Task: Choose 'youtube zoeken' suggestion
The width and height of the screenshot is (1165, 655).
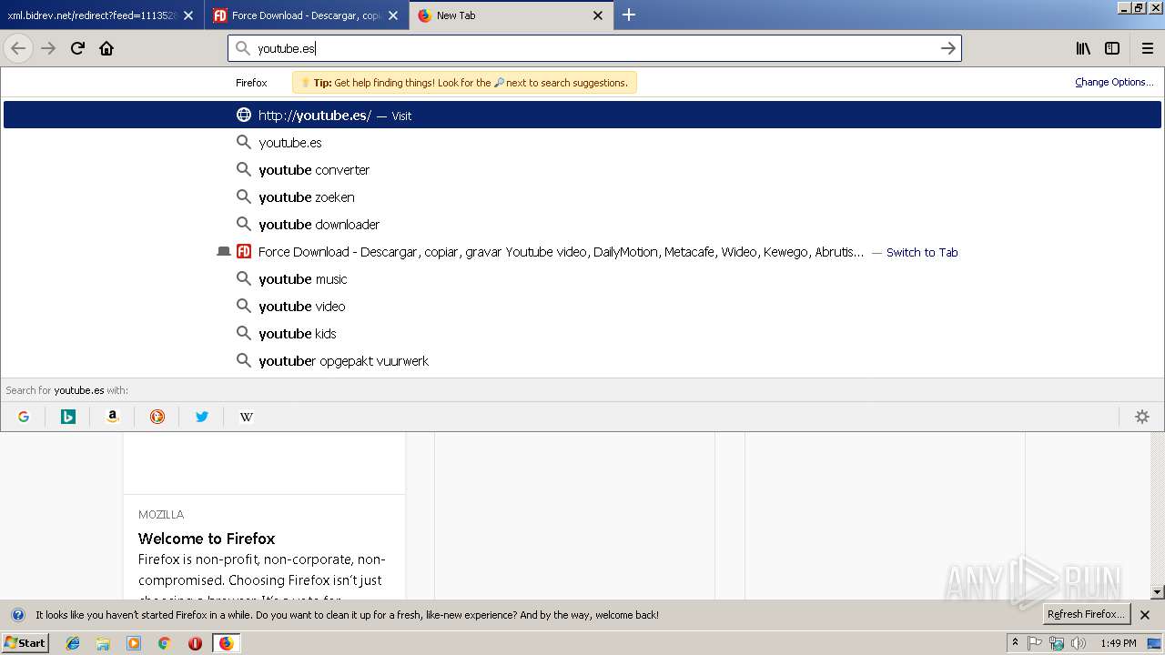Action: 582,197
